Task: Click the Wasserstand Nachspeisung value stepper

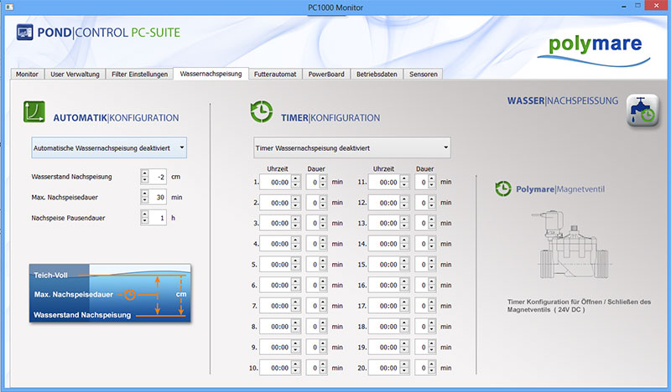Action: tap(147, 177)
